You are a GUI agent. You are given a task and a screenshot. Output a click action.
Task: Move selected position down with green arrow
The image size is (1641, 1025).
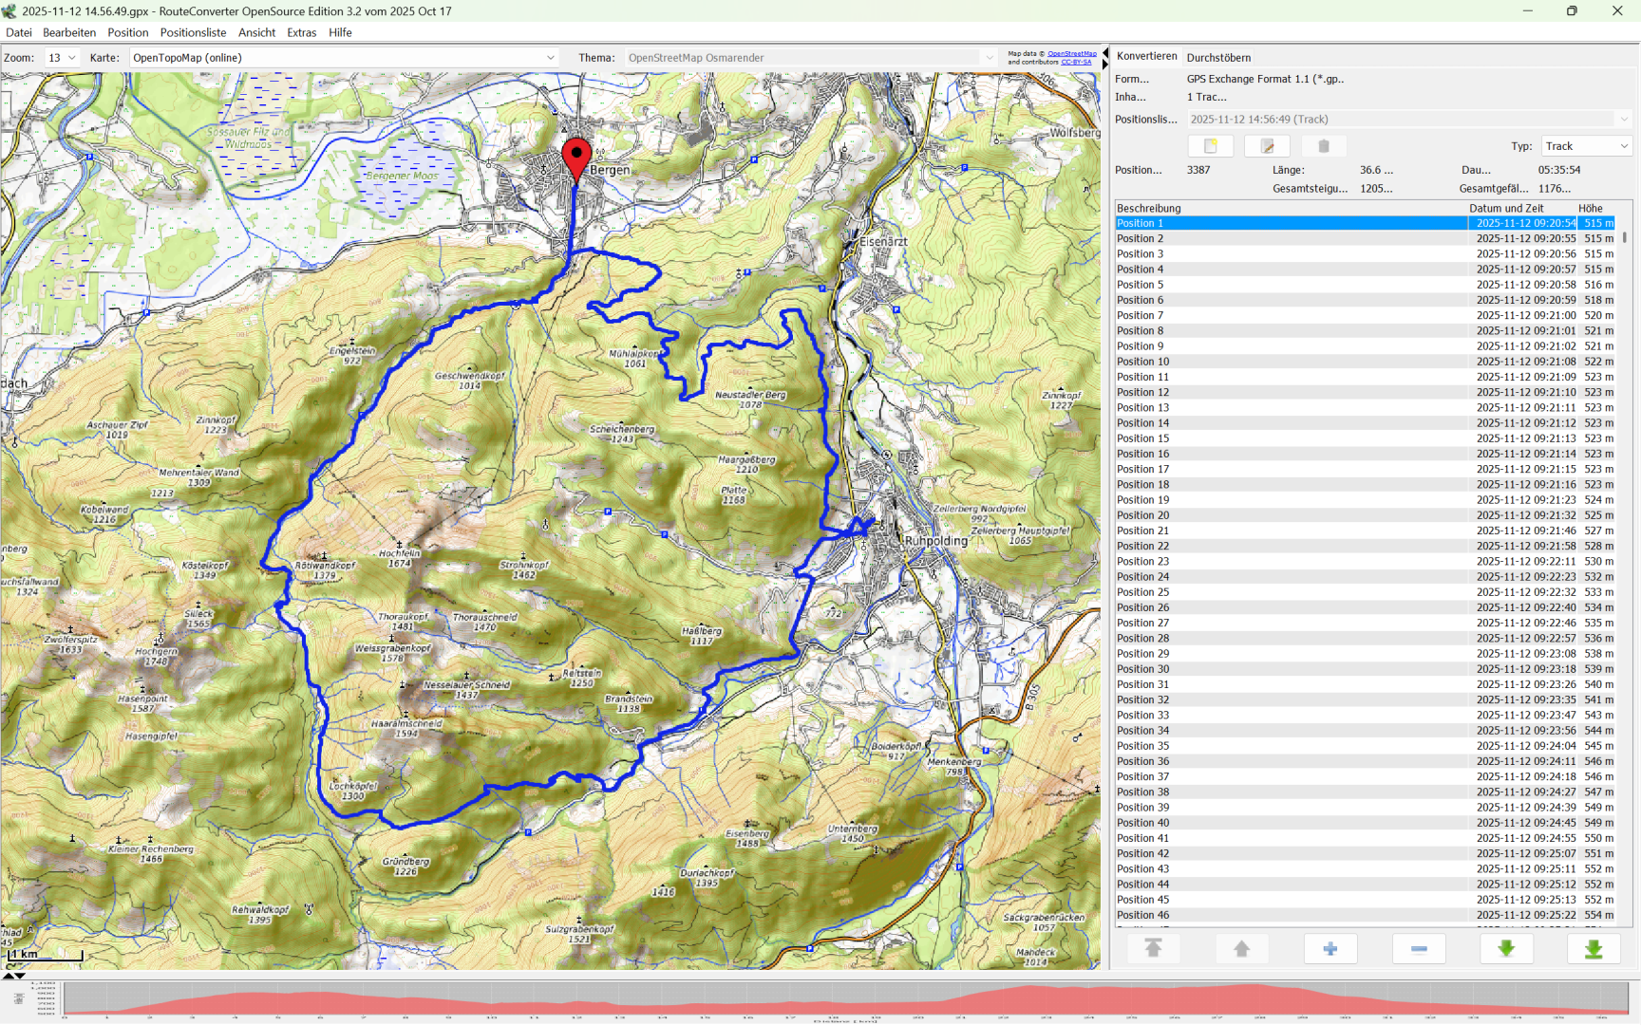(x=1505, y=948)
